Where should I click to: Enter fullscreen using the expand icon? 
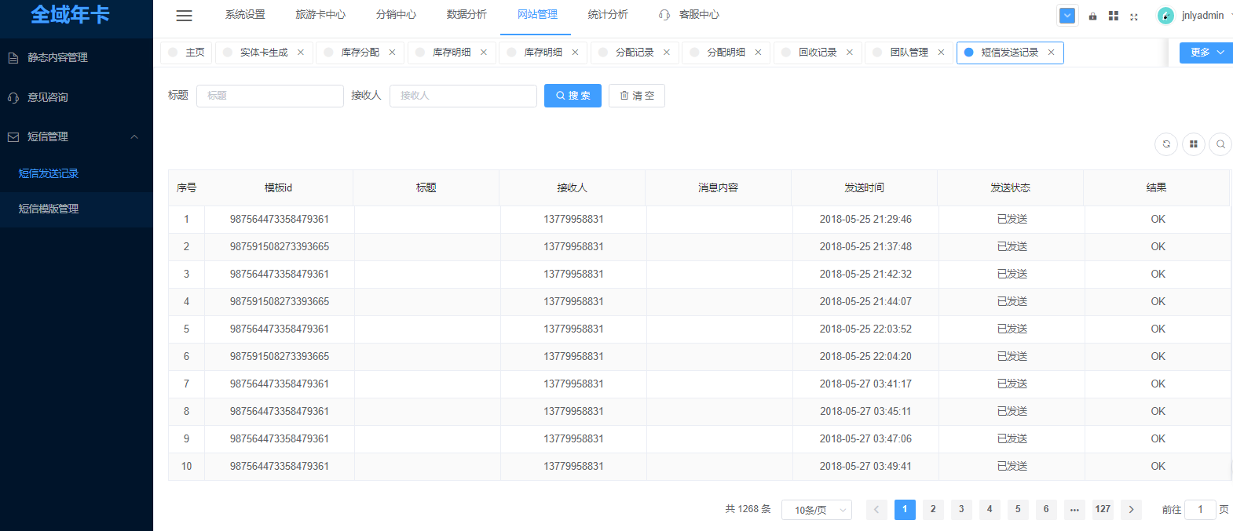click(1134, 16)
